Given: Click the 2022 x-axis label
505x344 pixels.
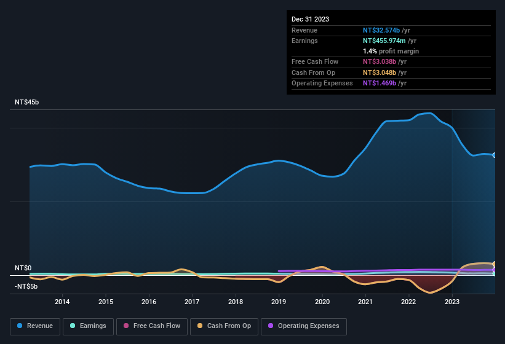Looking at the screenshot, I should pos(408,302).
